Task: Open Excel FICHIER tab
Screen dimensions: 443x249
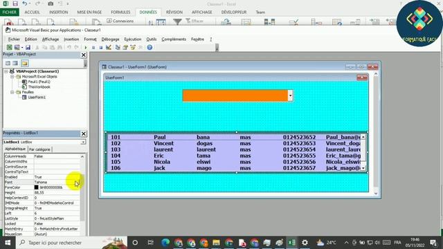Action: click(x=10, y=12)
